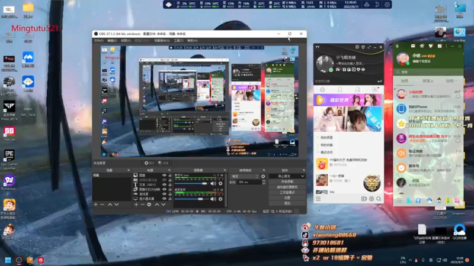This screenshot has height=266, width=474.
Task: Move the selected source up
Action: point(157,205)
